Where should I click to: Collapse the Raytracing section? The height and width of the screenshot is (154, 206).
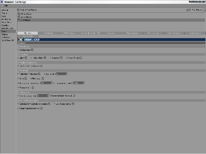[x=20, y=92]
